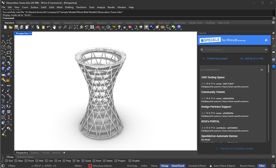Enable the Mid osnap checkbox
The image size is (276, 168).
click(x=37, y=161)
